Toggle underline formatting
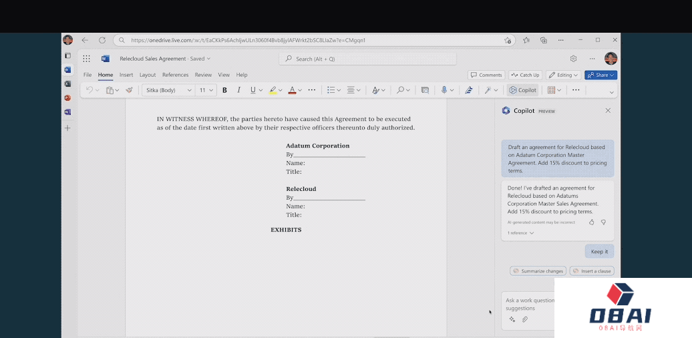 pos(252,90)
